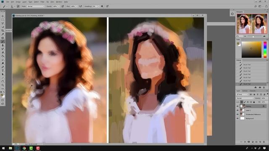Add layer style fx
269x151 pixels.
coord(245,142)
